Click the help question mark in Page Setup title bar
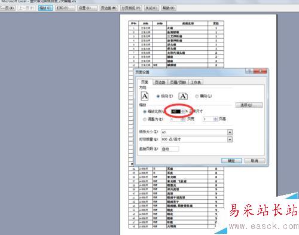 pos(249,71)
